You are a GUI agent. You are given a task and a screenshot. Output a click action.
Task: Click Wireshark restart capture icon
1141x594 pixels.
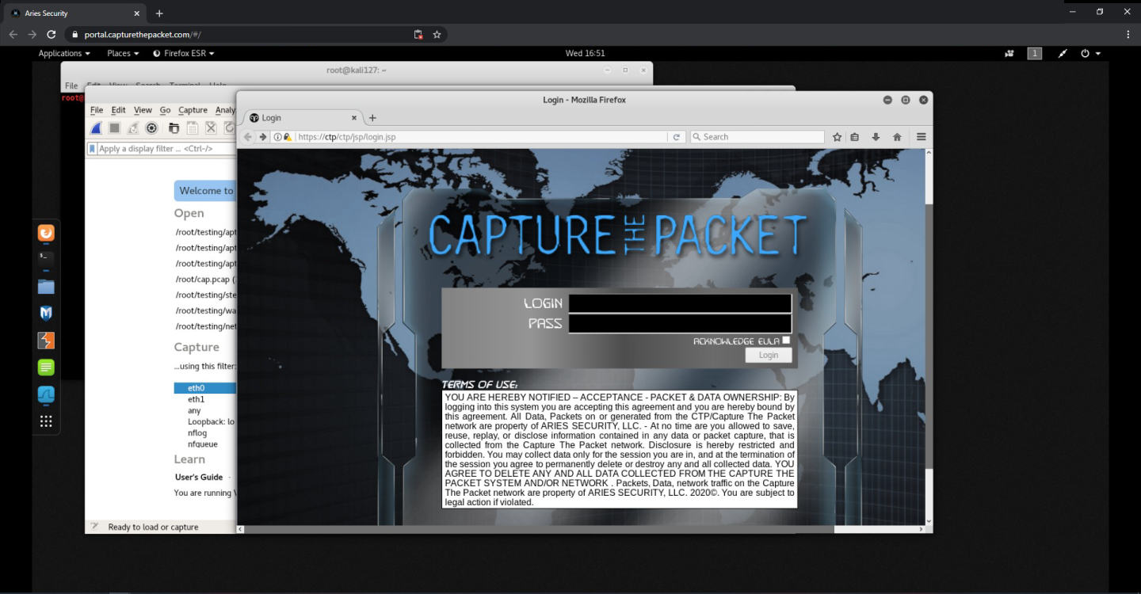133,128
